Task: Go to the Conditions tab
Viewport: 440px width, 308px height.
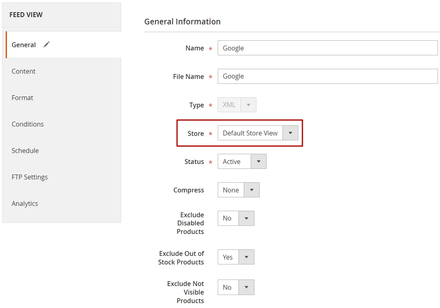Action: [62, 124]
